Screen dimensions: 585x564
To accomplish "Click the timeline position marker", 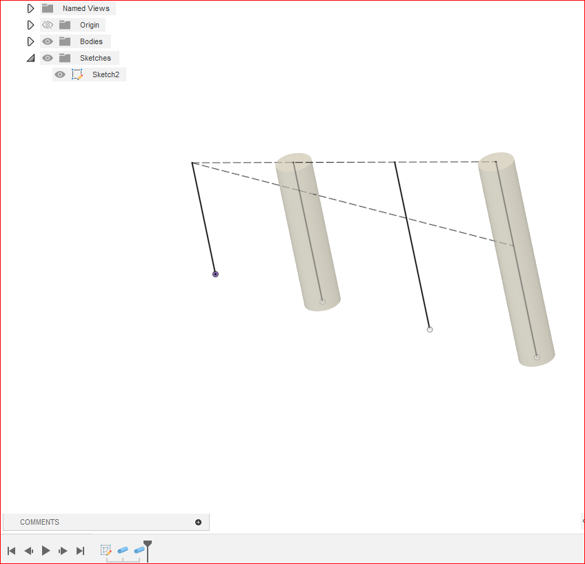I will click(148, 545).
